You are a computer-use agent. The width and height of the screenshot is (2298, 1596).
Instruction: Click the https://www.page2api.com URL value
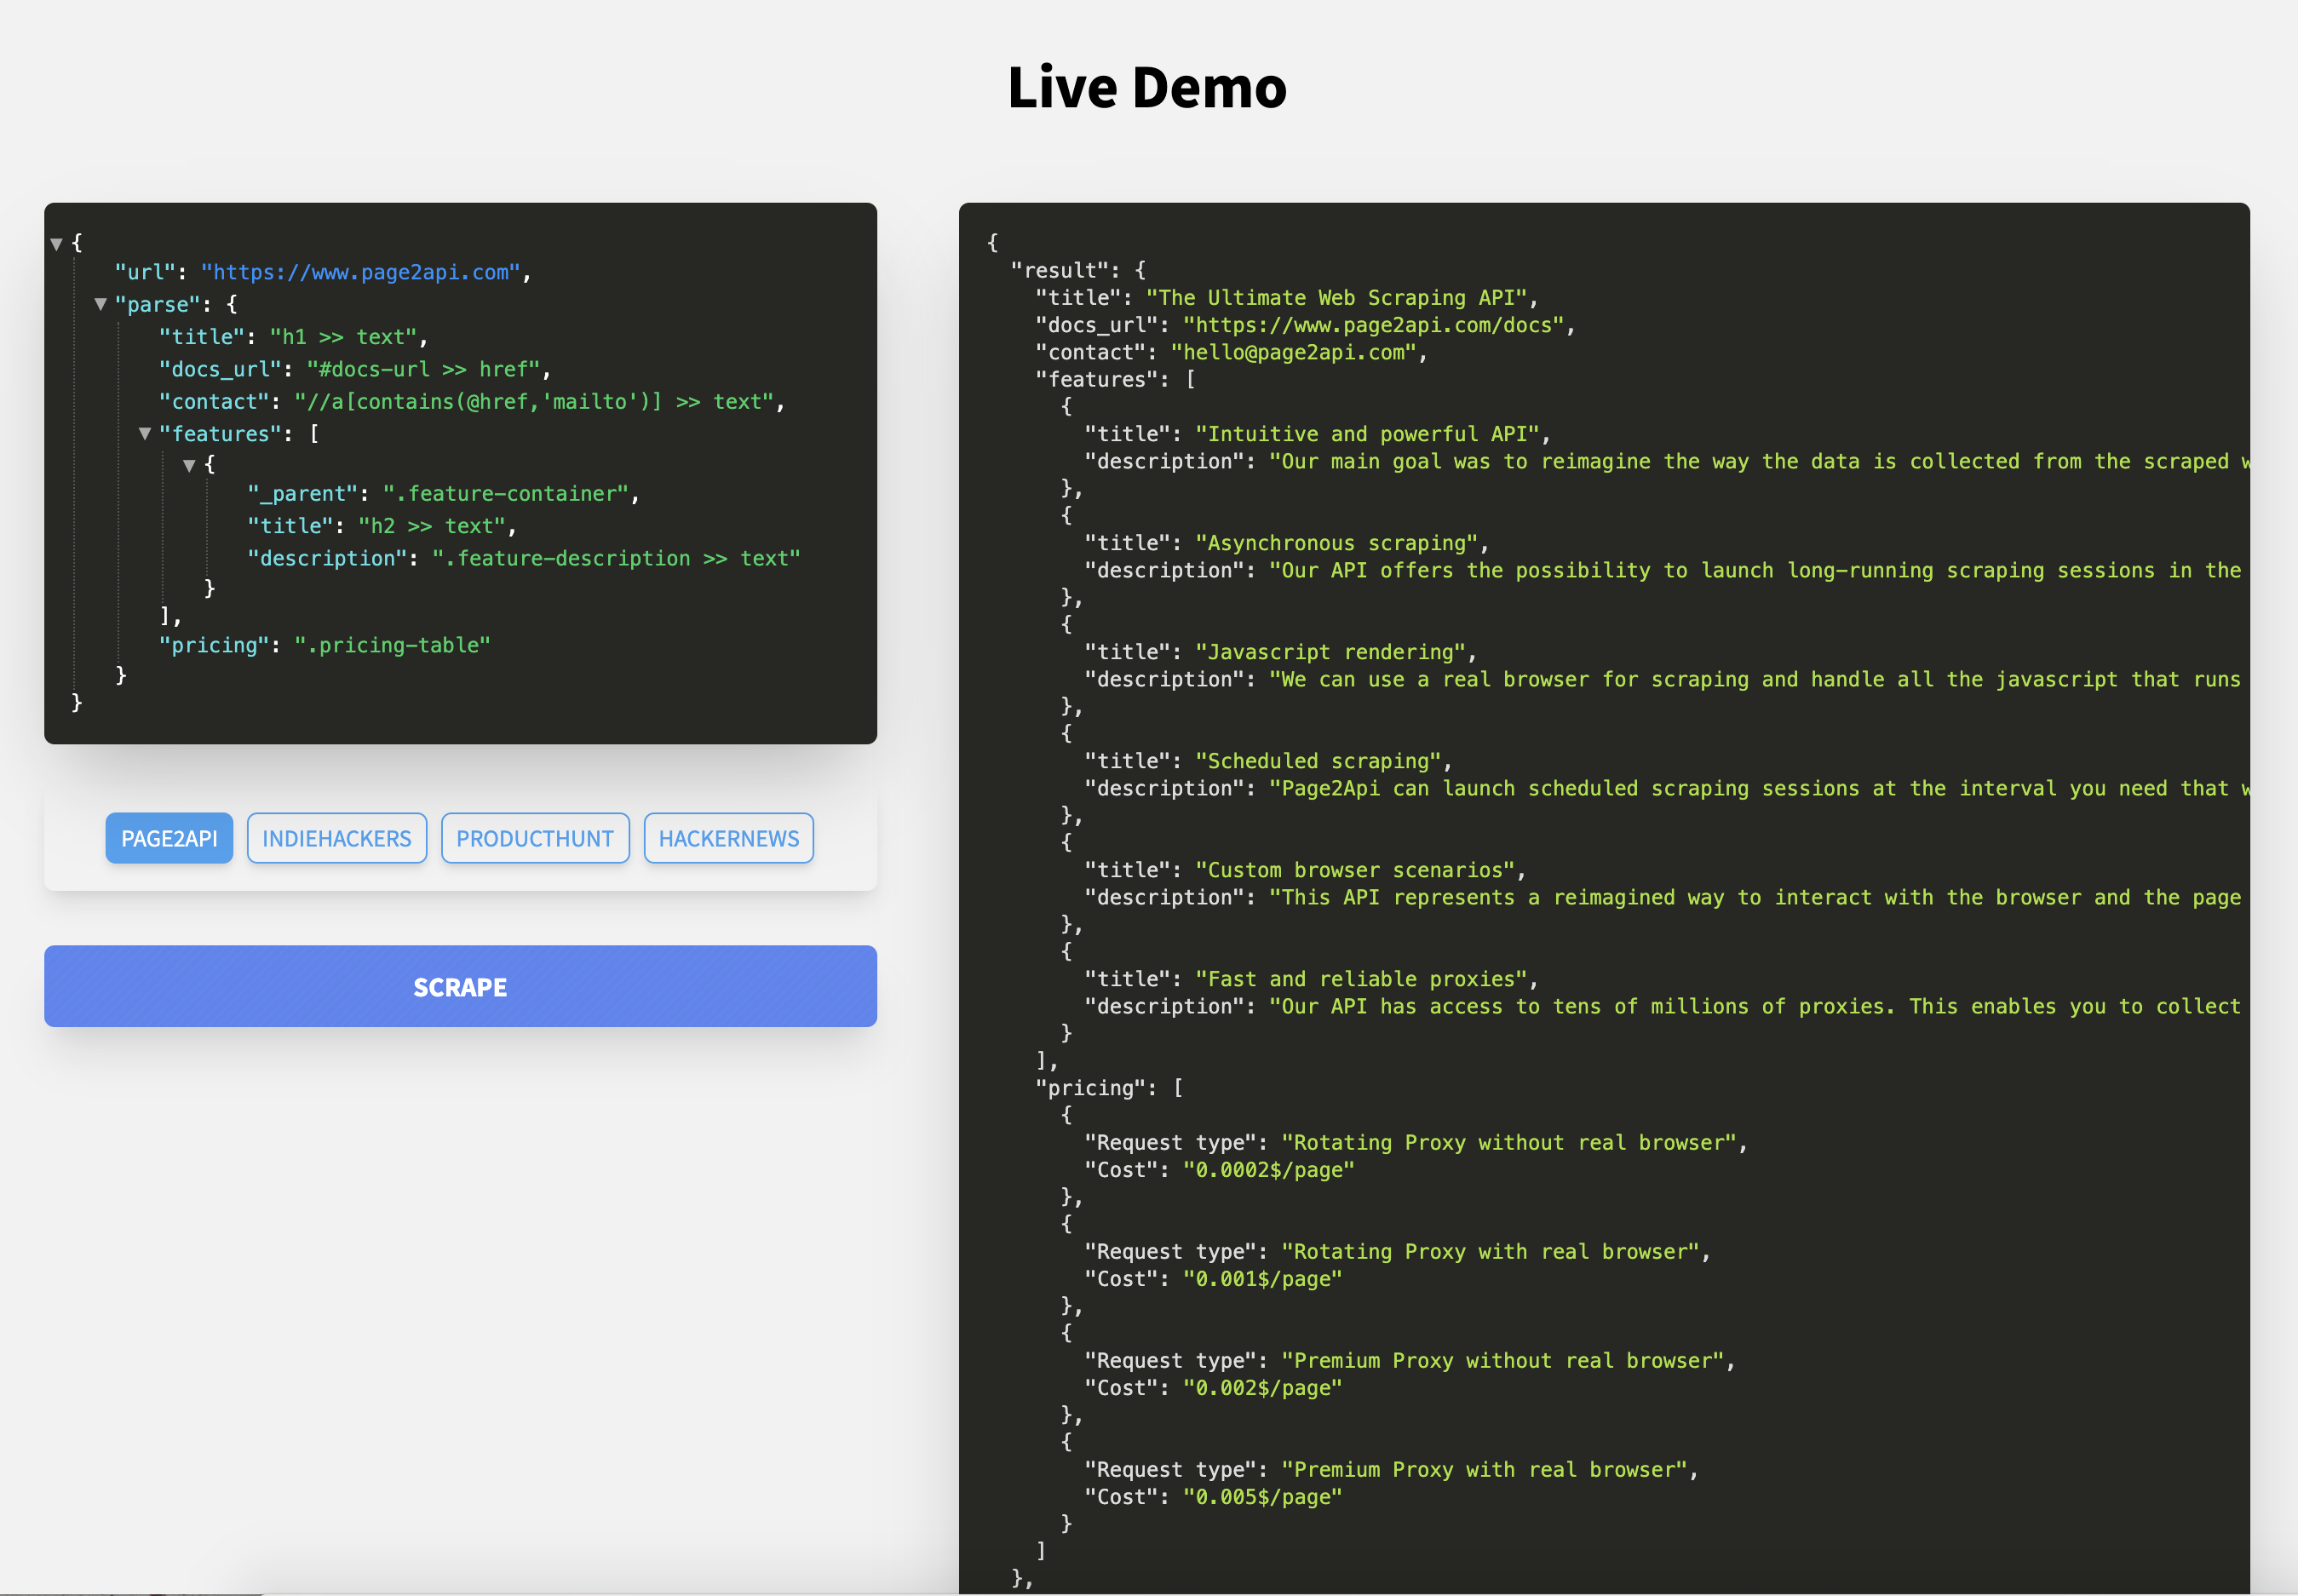[362, 272]
